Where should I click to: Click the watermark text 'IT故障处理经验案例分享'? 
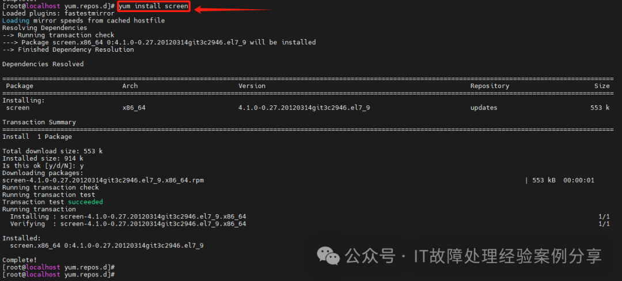coord(508,256)
